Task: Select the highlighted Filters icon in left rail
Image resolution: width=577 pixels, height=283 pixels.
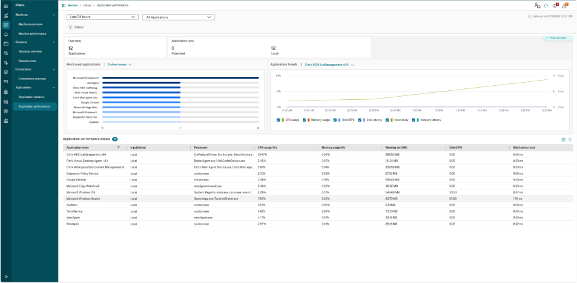Action: pyautogui.click(x=6, y=25)
